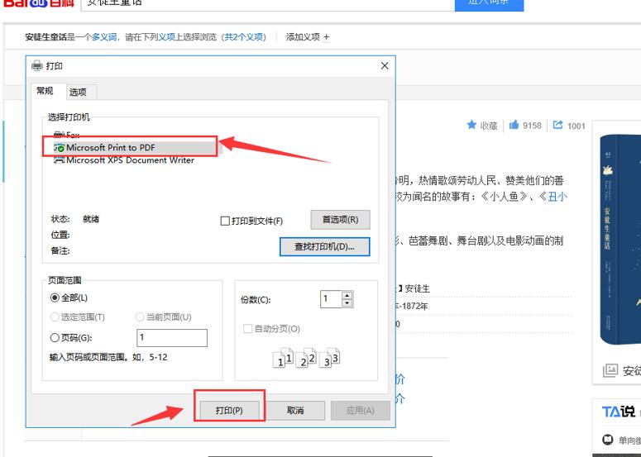Click the 份数 copies input field

(331, 299)
